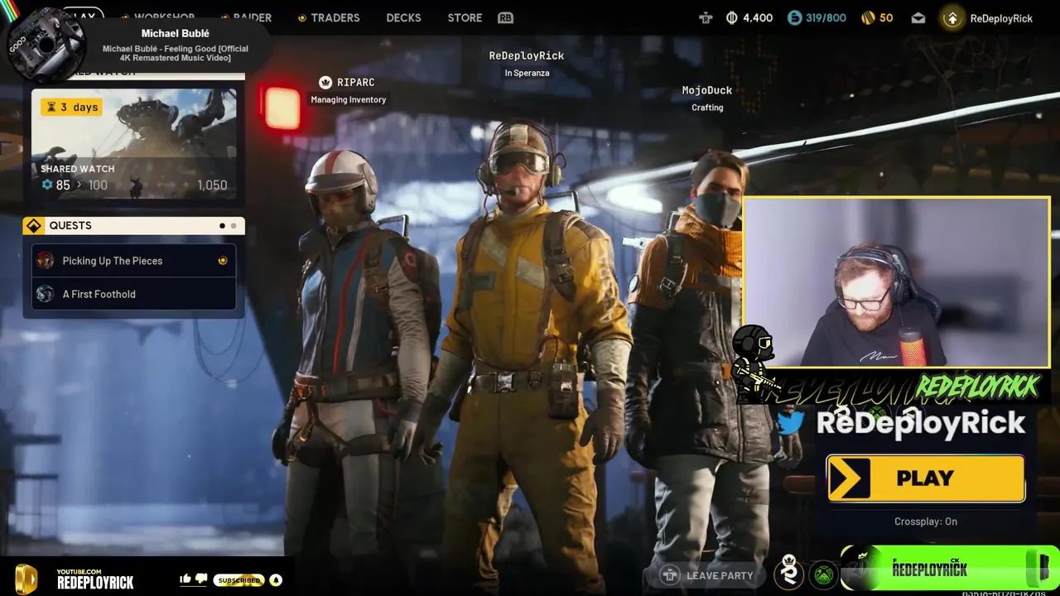This screenshot has height=596, width=1060.
Task: Open the STORE tab
Action: click(x=465, y=17)
